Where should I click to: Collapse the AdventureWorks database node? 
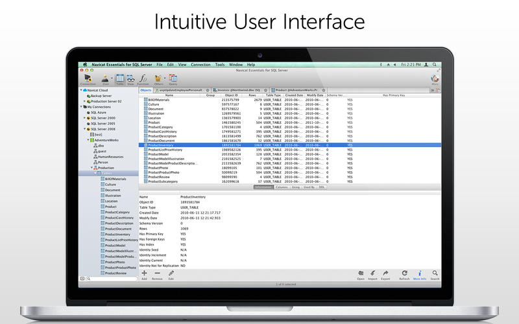pos(89,140)
